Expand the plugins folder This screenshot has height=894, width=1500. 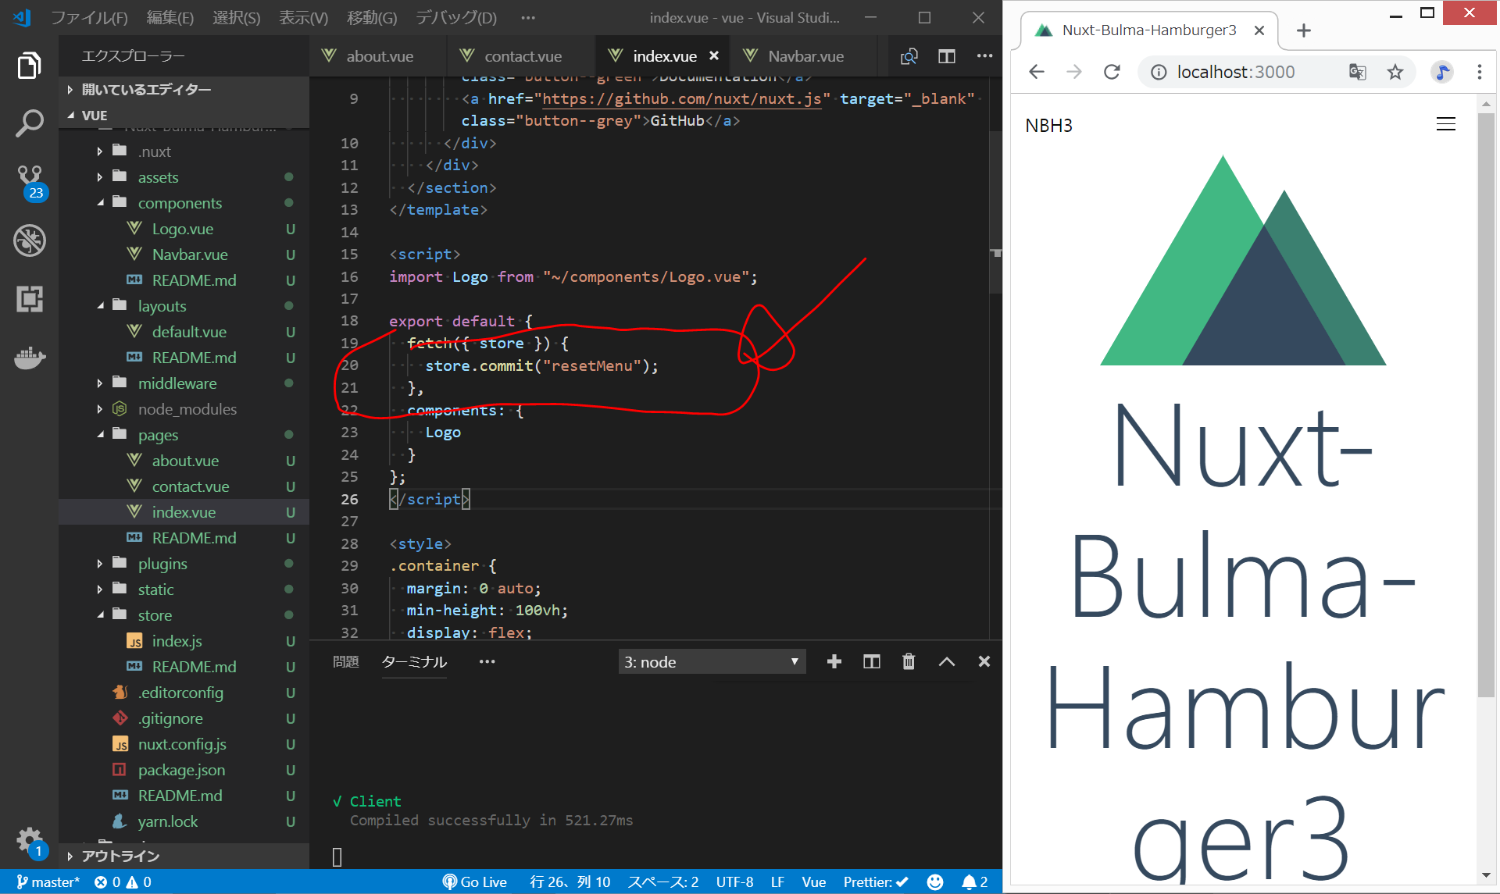(x=99, y=564)
